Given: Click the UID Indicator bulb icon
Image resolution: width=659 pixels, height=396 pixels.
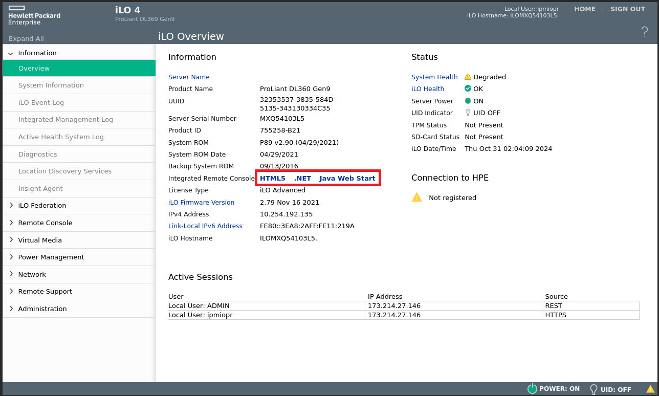Looking at the screenshot, I should pyautogui.click(x=468, y=113).
